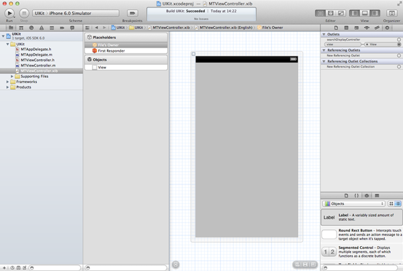
Task: Switch to the Standard editor
Action: 320,13
